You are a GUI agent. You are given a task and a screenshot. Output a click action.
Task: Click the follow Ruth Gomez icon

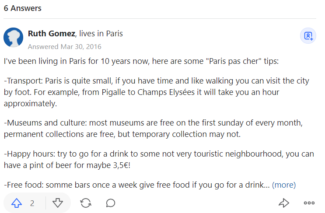click(308, 36)
